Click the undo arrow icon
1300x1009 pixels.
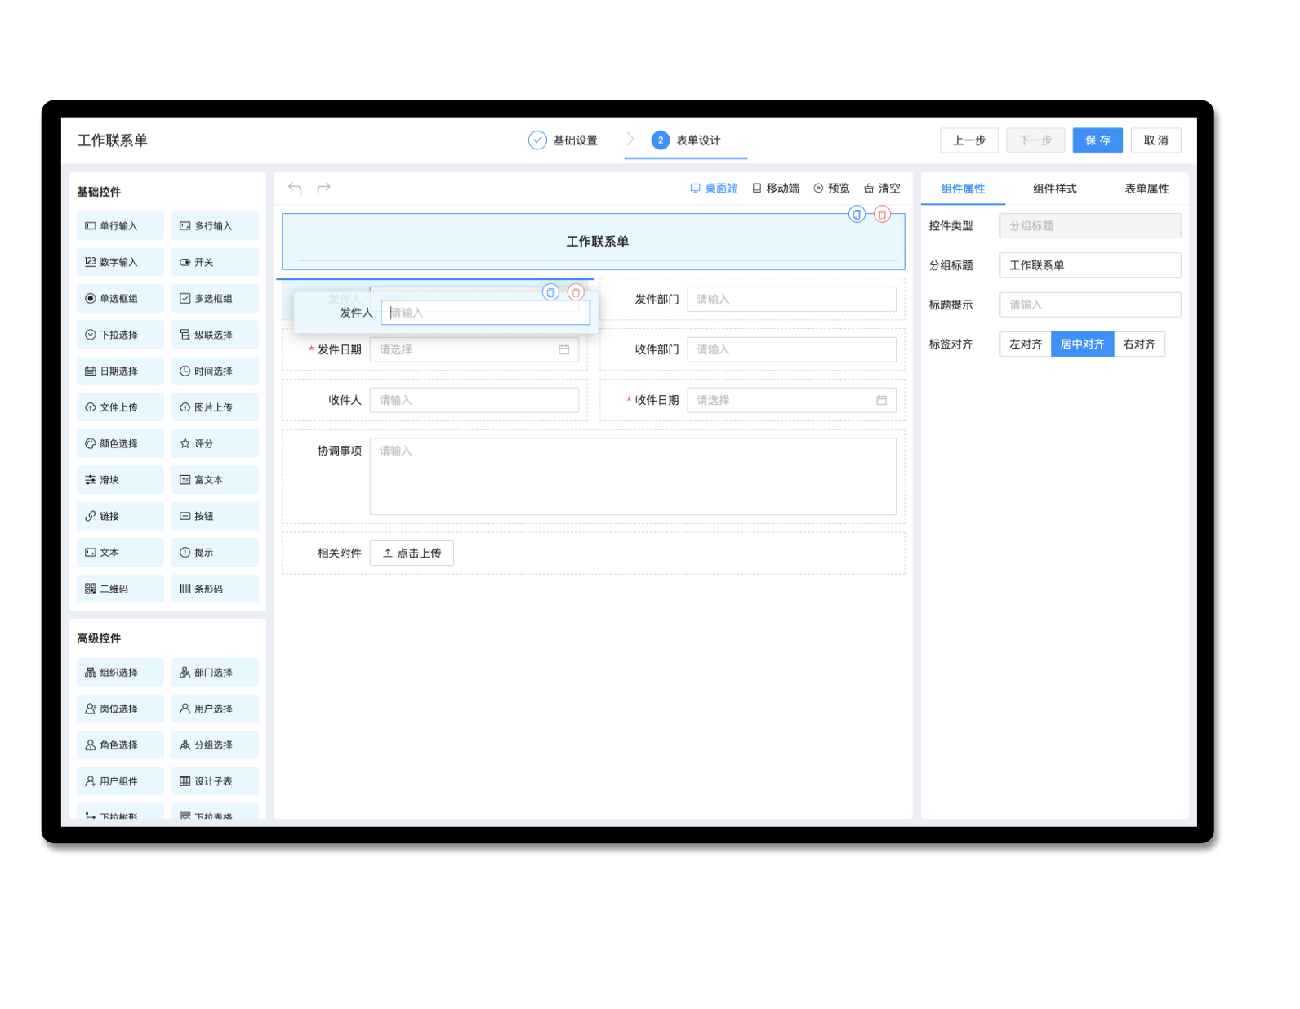[295, 189]
